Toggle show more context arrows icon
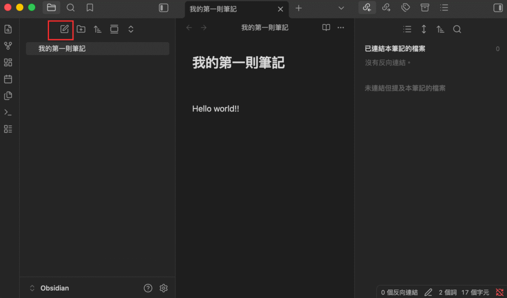Screen dimensions: 507x298 (x=424, y=29)
